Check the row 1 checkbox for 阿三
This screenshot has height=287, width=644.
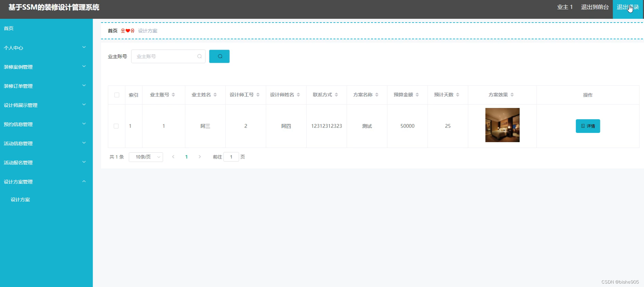click(x=116, y=126)
